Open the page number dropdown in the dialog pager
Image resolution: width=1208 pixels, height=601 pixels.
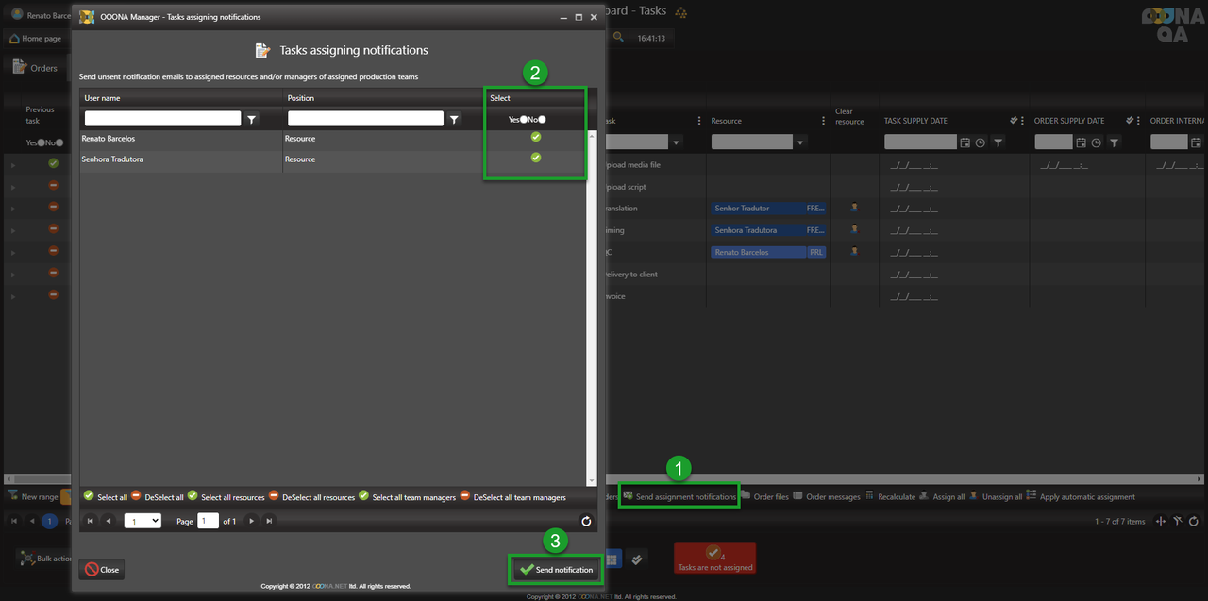[143, 521]
